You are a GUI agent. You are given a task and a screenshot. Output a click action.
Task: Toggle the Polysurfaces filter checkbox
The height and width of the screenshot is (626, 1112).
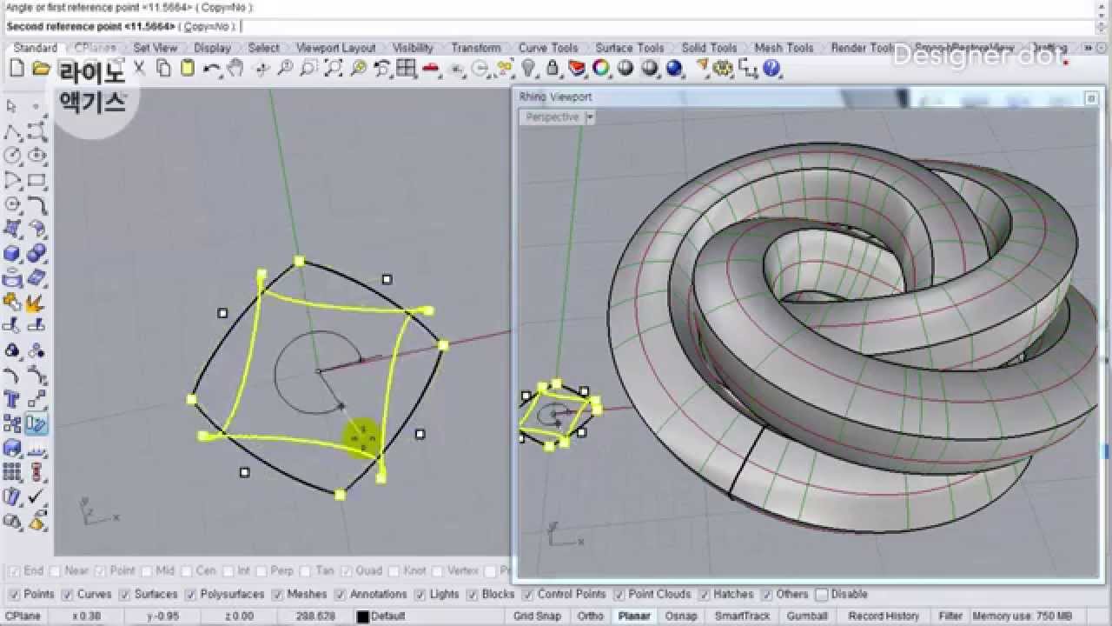pos(190,595)
